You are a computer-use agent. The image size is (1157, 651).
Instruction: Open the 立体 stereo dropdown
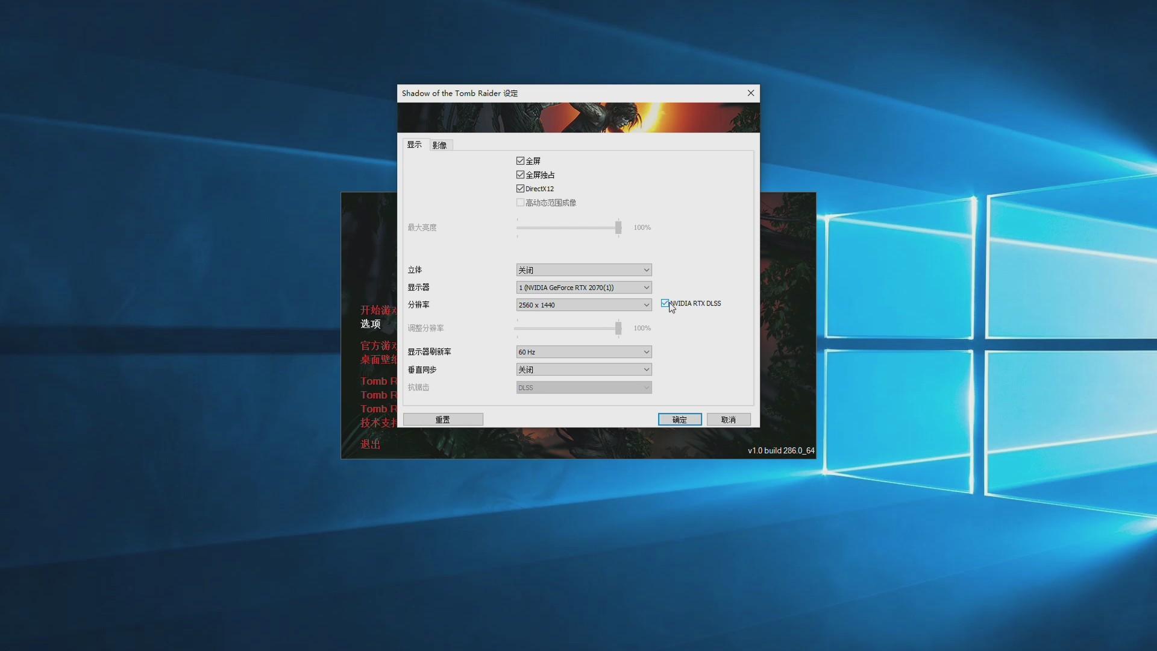click(583, 270)
